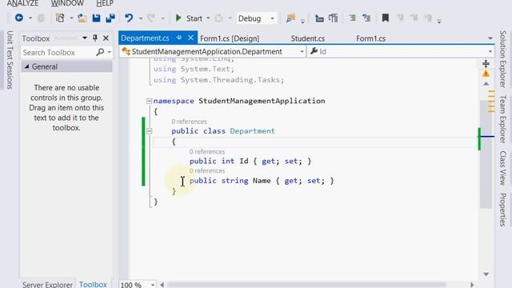The image size is (512, 288).
Task: Click the wrench icon beside Id member
Action: coord(314,51)
